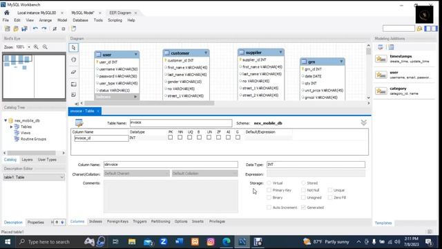Open the Windows Start menu

(x=8, y=241)
